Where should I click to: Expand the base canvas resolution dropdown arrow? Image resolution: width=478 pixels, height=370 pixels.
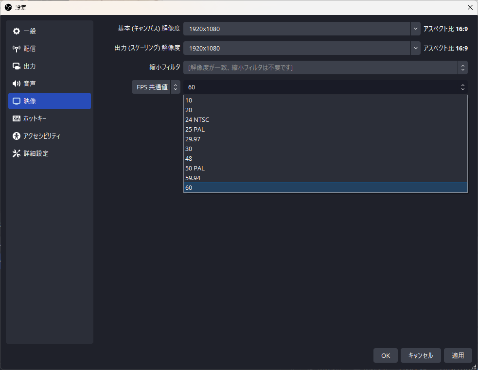click(x=415, y=29)
